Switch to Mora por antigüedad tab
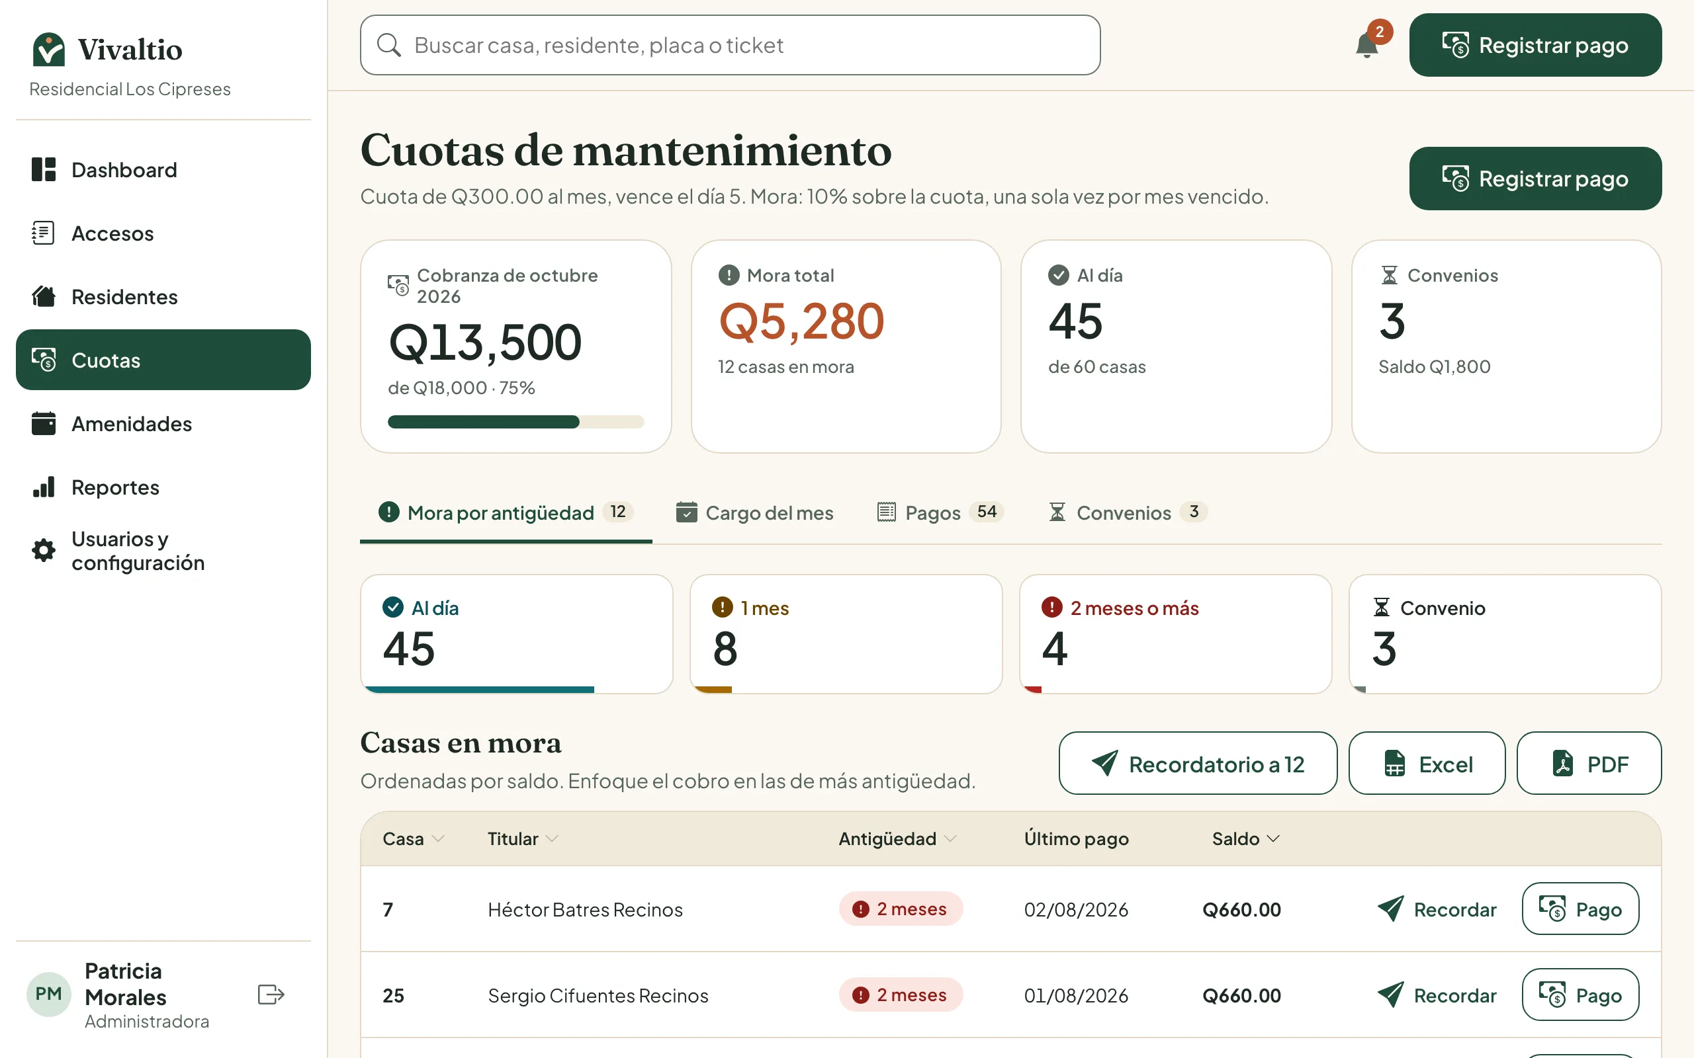This screenshot has height=1058, width=1694. click(x=506, y=513)
